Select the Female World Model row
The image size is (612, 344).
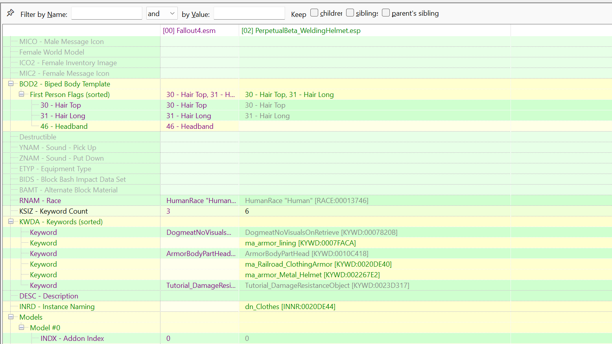[x=52, y=52]
